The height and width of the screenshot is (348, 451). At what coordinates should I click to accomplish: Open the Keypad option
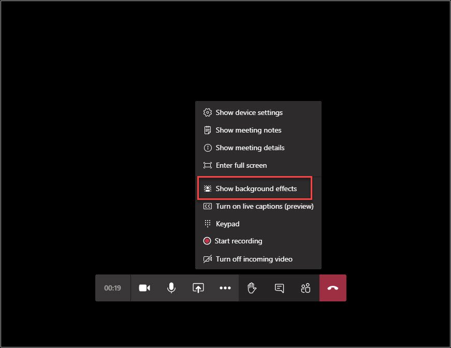tap(258, 224)
